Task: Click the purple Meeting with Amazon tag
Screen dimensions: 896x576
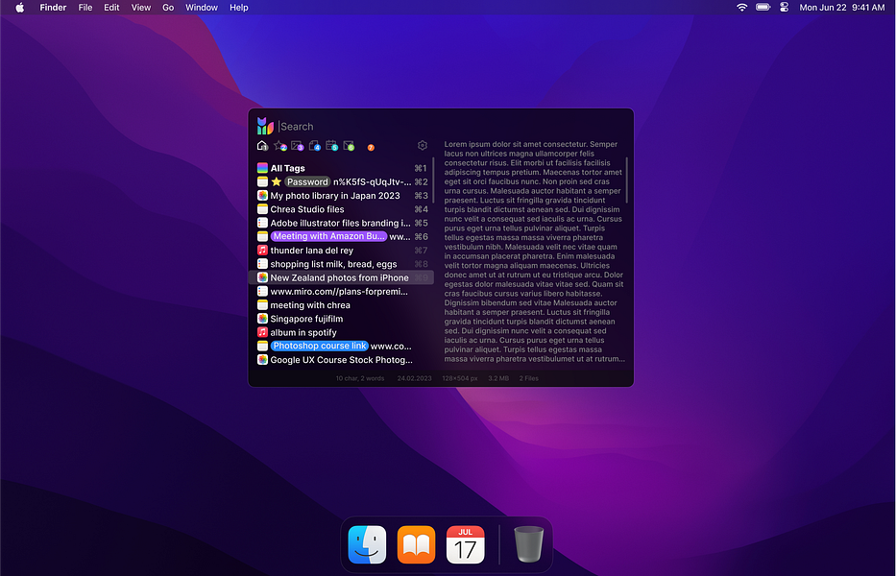Action: coord(328,236)
